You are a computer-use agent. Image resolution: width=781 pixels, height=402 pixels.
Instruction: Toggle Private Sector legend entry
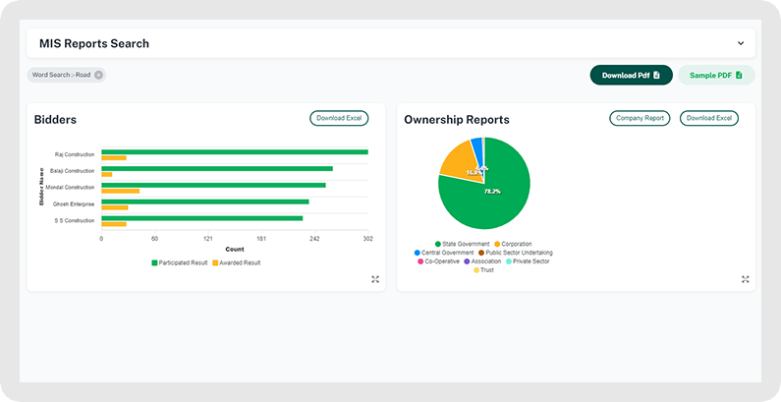529,261
